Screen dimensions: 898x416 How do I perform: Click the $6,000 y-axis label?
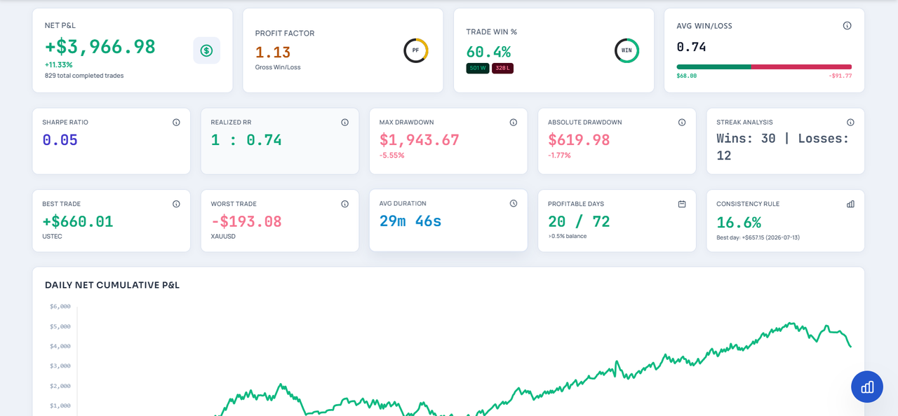[60, 306]
